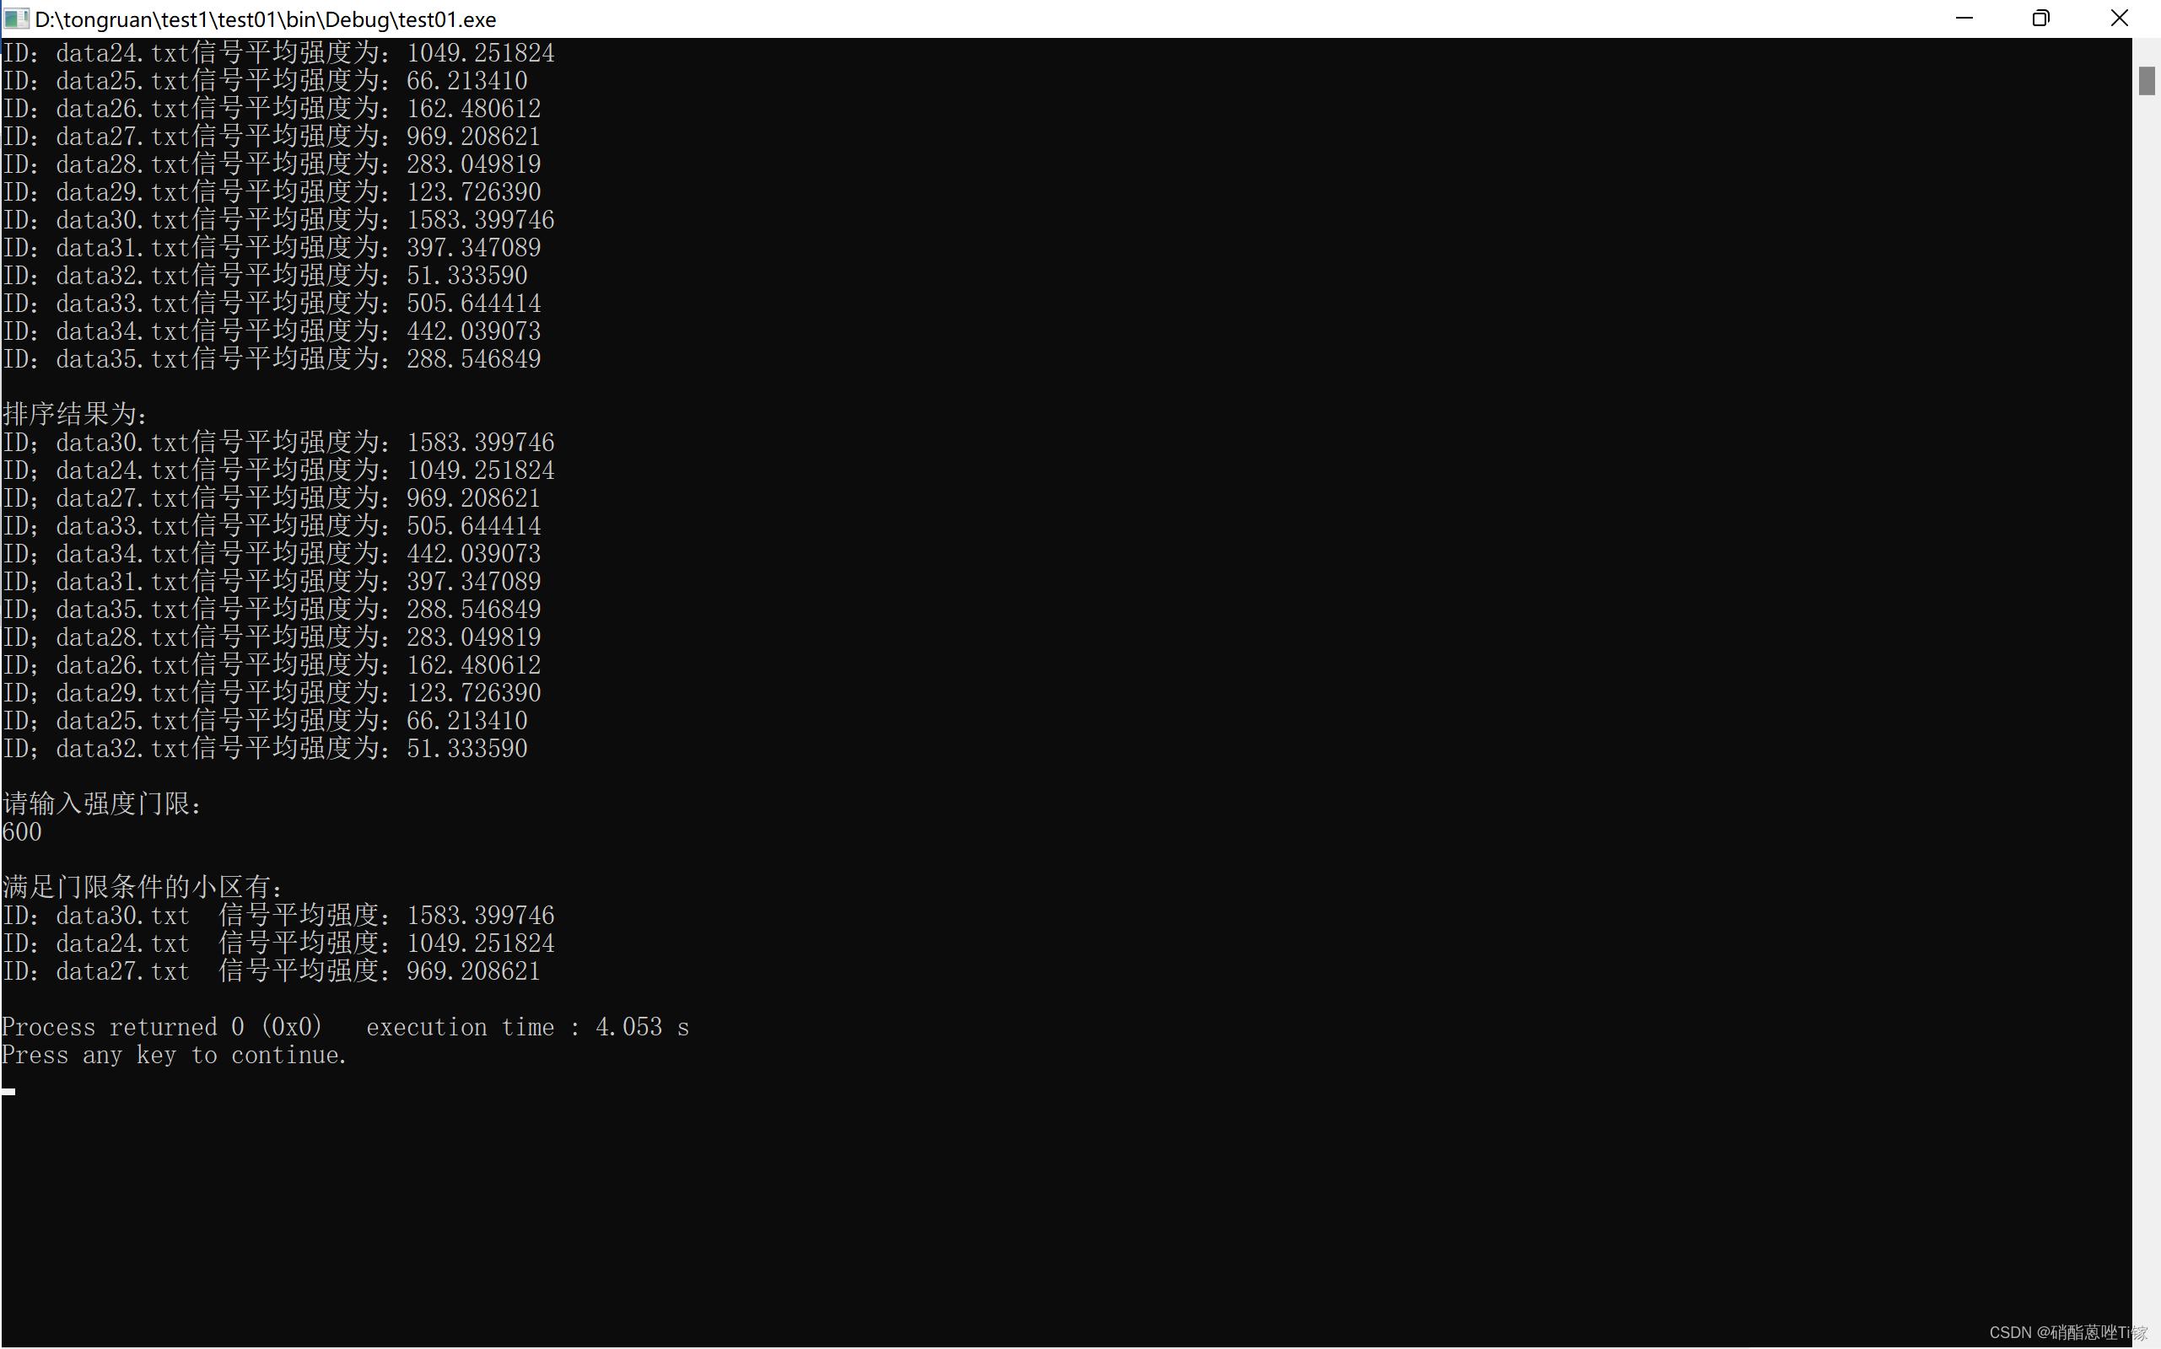This screenshot has height=1349, width=2161.
Task: Click the blinking cursor at console bottom
Action: pos(9,1091)
